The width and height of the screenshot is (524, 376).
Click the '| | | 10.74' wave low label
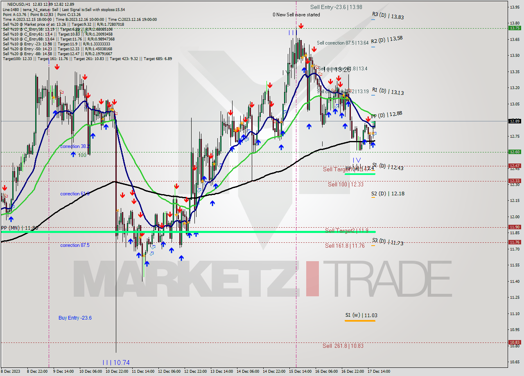pos(116,363)
